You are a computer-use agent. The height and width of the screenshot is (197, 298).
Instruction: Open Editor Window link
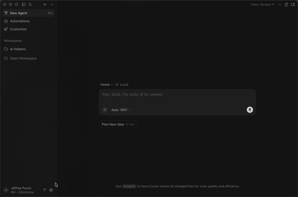(x=263, y=4)
